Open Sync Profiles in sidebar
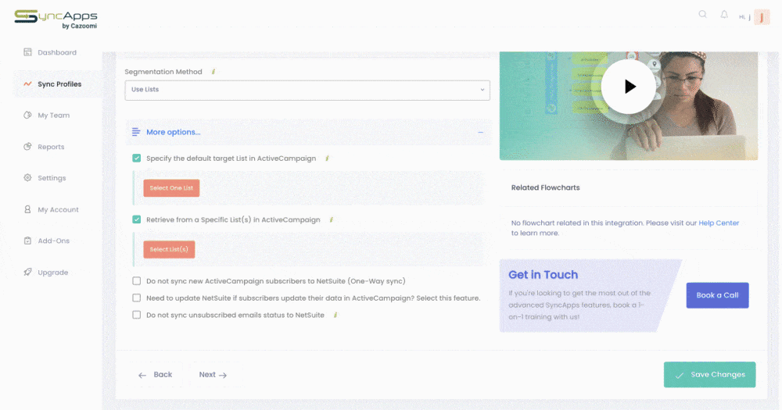 pos(59,84)
